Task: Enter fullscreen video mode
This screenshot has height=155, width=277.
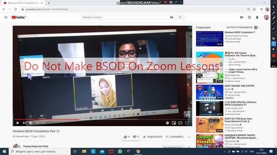Action: pos(187,123)
